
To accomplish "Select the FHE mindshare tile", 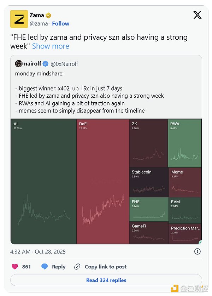I will coord(149,209).
